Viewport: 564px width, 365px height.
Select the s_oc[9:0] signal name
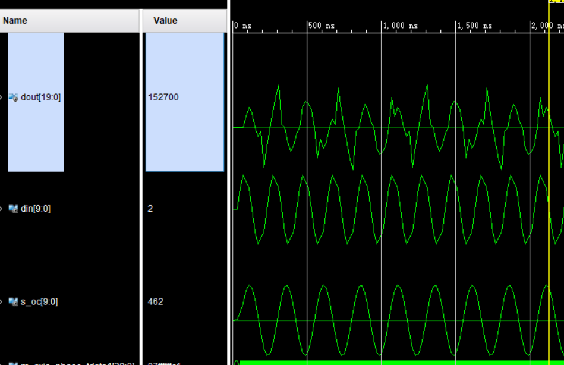coord(39,301)
